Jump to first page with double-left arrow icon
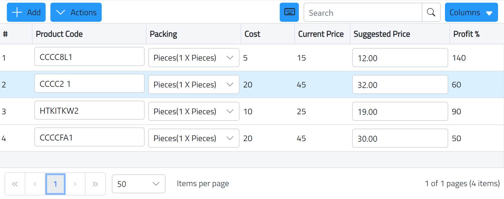The height and width of the screenshot is (199, 504). tap(15, 184)
